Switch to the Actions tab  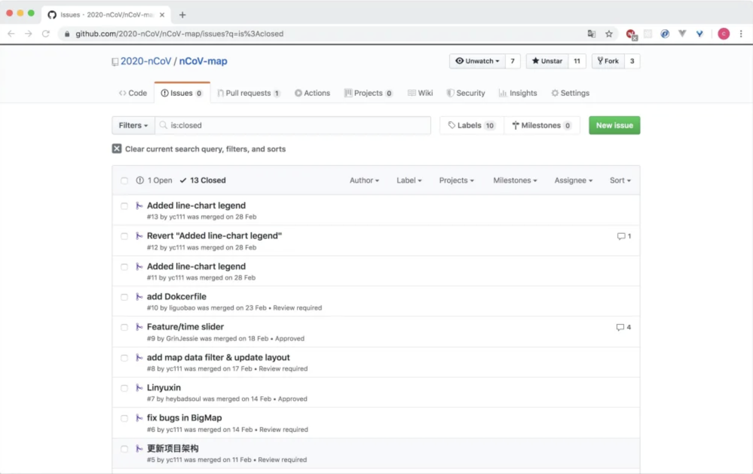coord(312,93)
